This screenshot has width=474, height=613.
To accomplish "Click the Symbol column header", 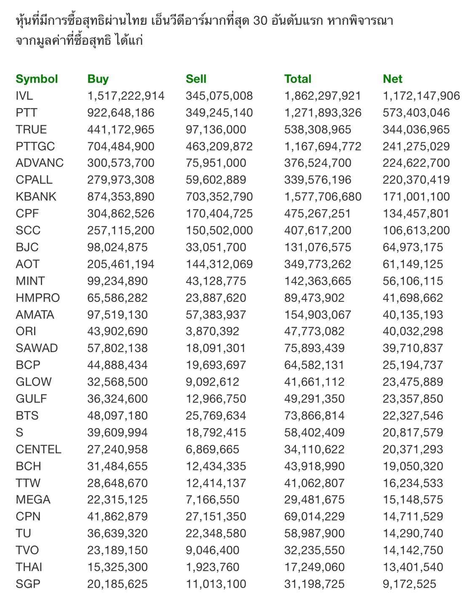I will [37, 79].
